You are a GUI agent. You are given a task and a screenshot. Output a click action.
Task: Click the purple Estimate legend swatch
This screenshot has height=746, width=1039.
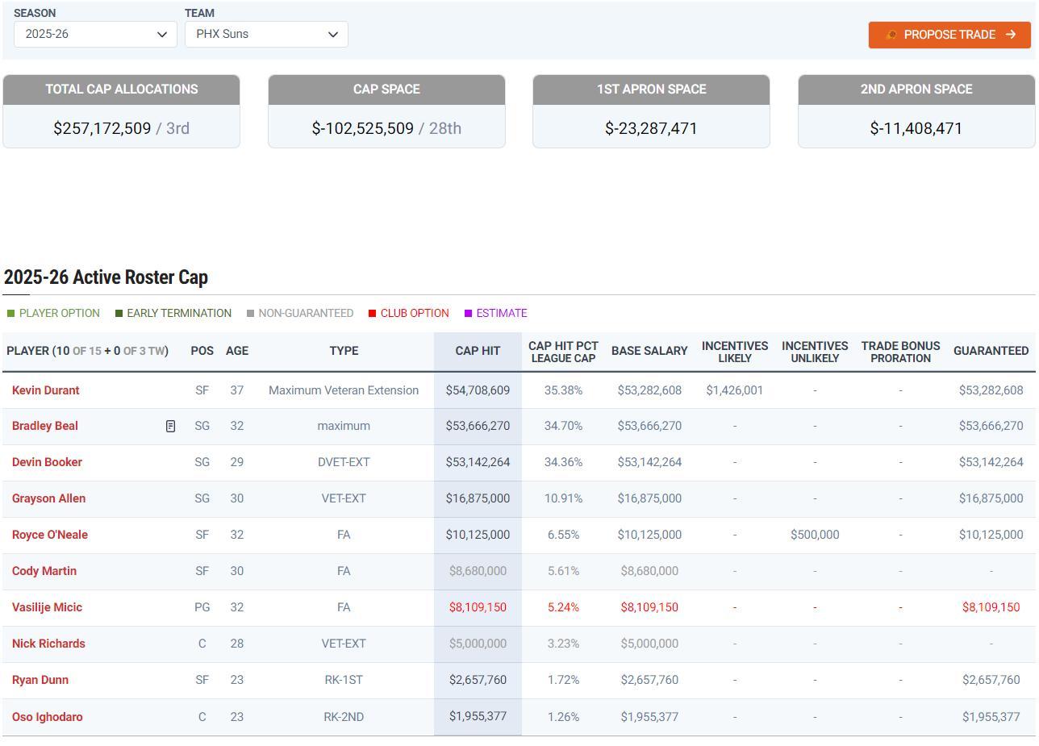[x=468, y=314]
